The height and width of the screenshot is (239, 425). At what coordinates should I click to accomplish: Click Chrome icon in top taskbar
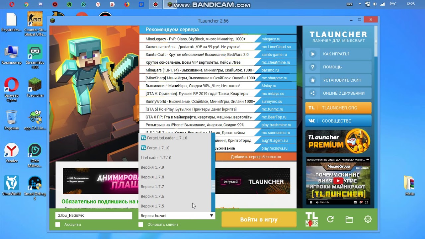(26, 4)
